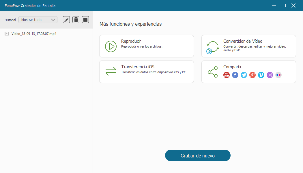The width and height of the screenshot is (303, 173).
Task: Expand the Mostrar todo history dropdown
Action: 38,20
